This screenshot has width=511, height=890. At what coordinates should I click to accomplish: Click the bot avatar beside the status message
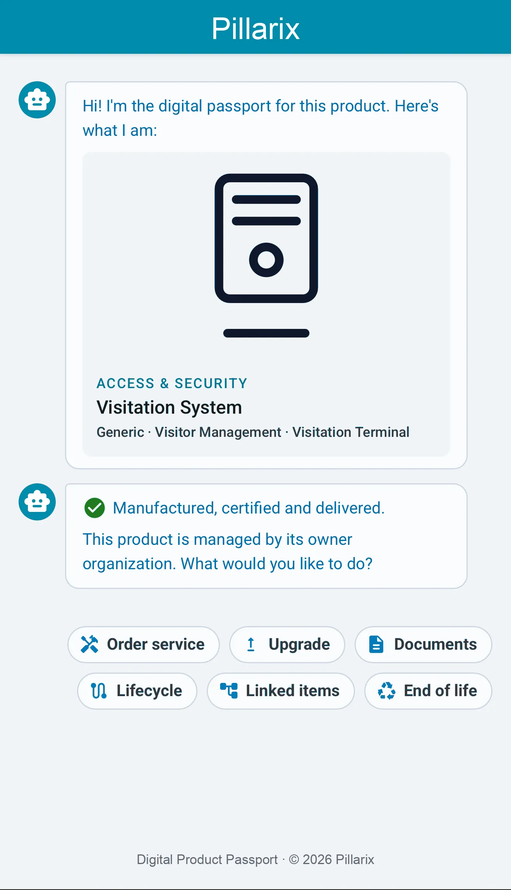[x=37, y=502]
